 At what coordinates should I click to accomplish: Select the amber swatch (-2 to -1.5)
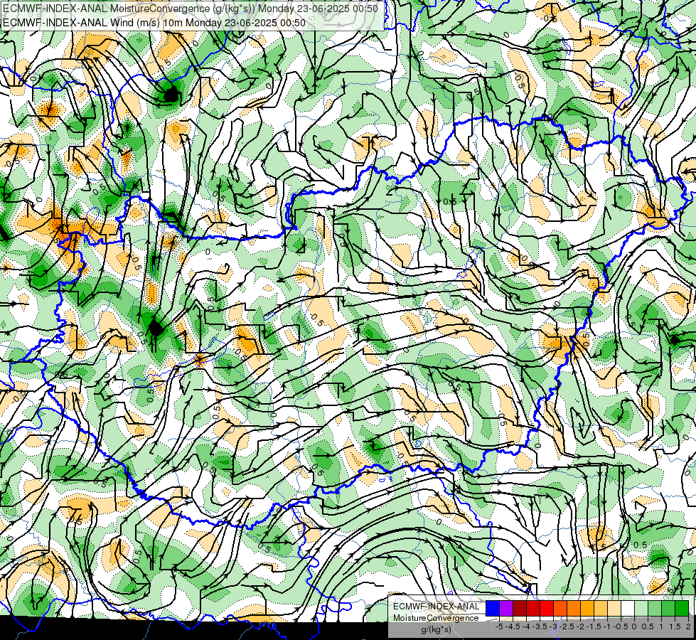pos(587,608)
